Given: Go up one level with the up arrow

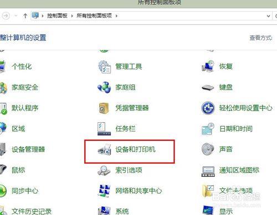Looking at the screenshot, I should [x=25, y=16].
